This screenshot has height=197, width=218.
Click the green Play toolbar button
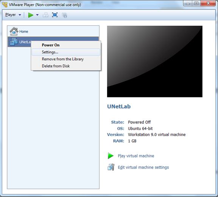[31, 15]
